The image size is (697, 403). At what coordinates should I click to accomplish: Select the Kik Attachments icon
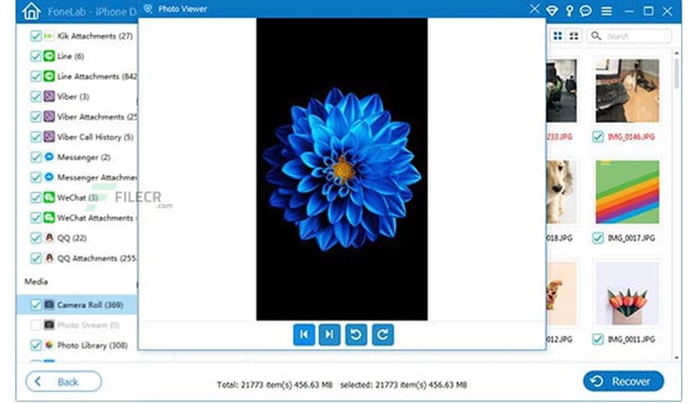point(49,36)
